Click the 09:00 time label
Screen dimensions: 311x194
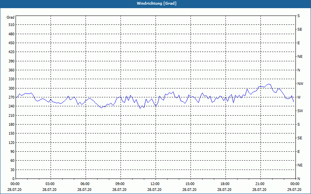click(x=121, y=184)
